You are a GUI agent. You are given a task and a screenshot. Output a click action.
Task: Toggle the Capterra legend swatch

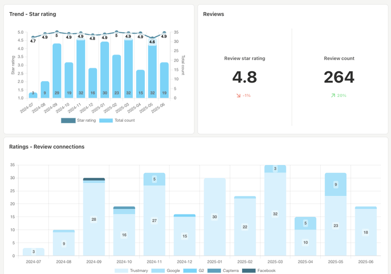coord(214,271)
